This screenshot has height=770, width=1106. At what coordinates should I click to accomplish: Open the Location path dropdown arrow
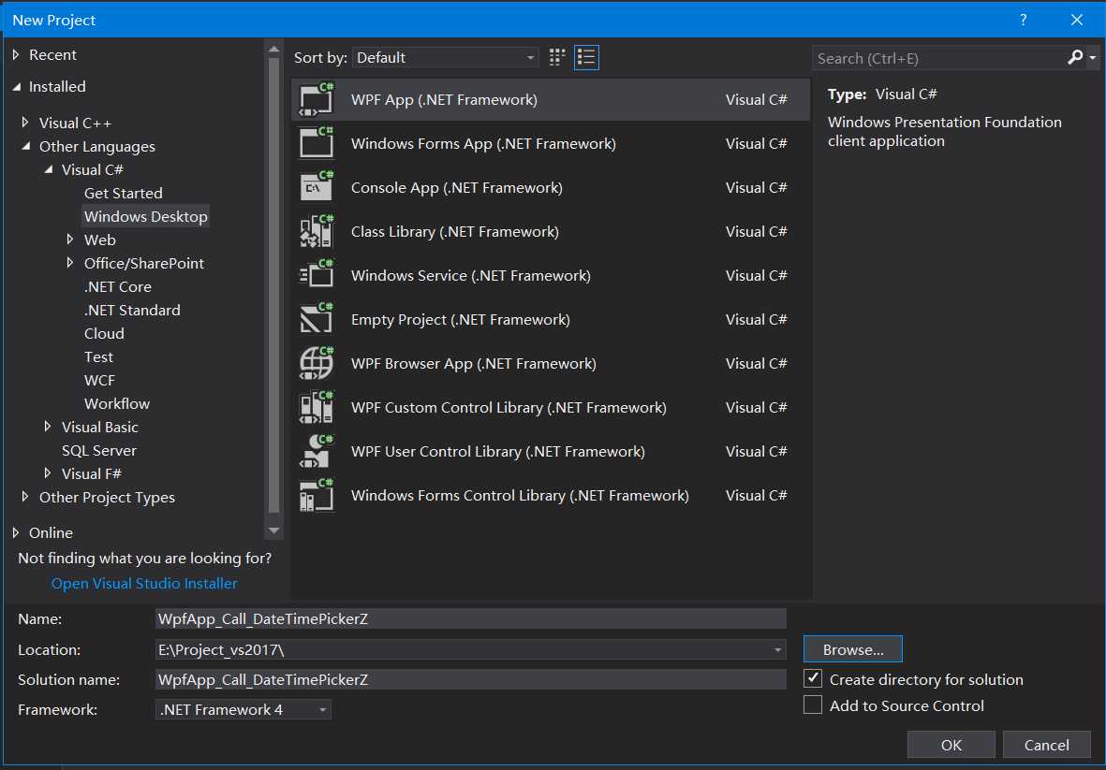pyautogui.click(x=777, y=649)
